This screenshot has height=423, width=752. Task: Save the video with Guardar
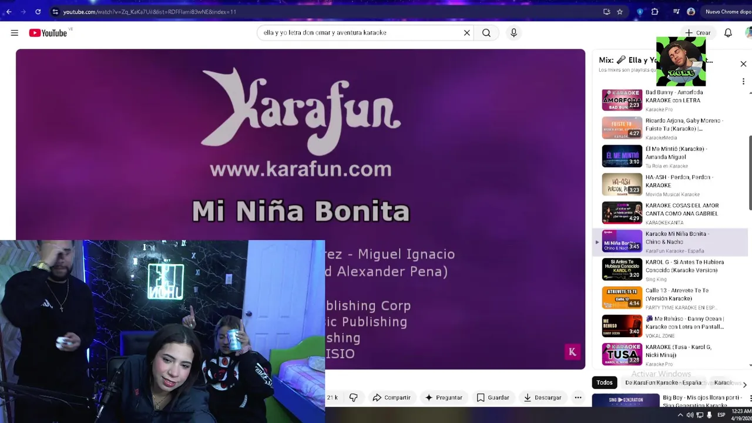pos(493,398)
